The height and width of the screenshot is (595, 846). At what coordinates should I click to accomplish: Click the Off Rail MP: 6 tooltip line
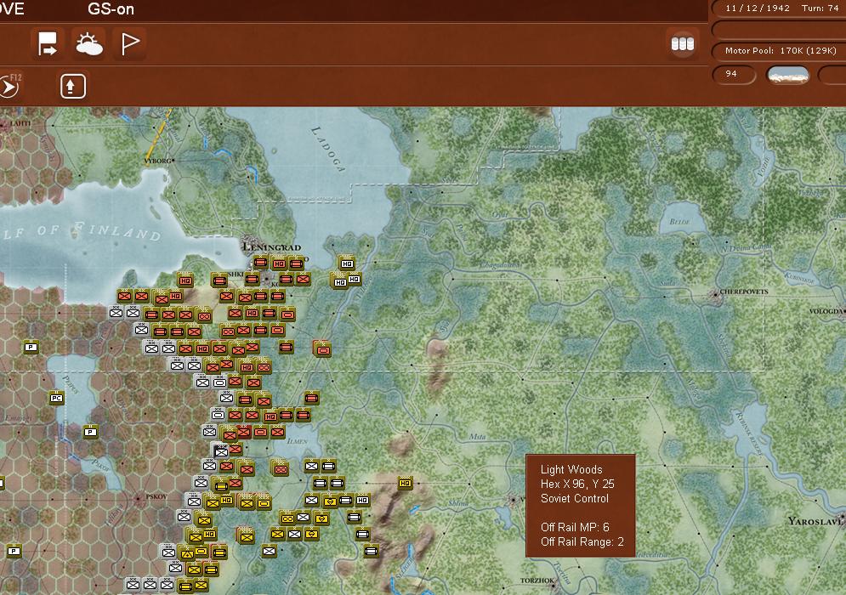[575, 527]
